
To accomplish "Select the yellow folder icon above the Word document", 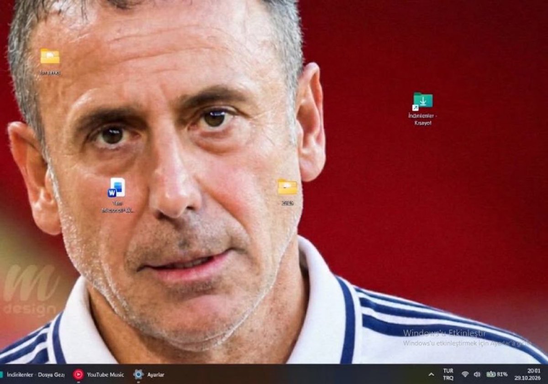I will (x=50, y=62).
